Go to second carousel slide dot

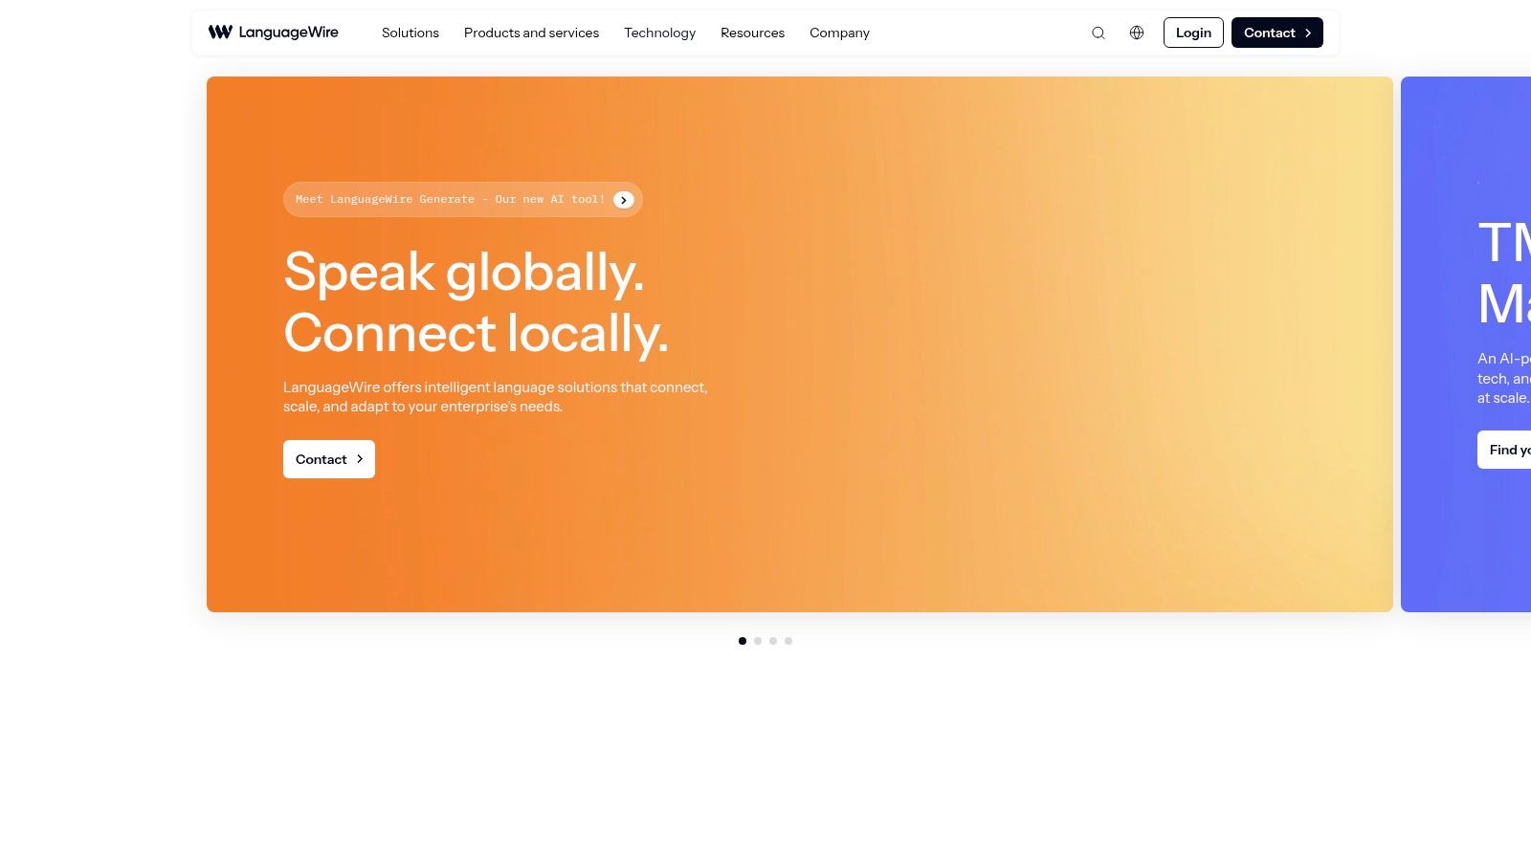point(758,641)
